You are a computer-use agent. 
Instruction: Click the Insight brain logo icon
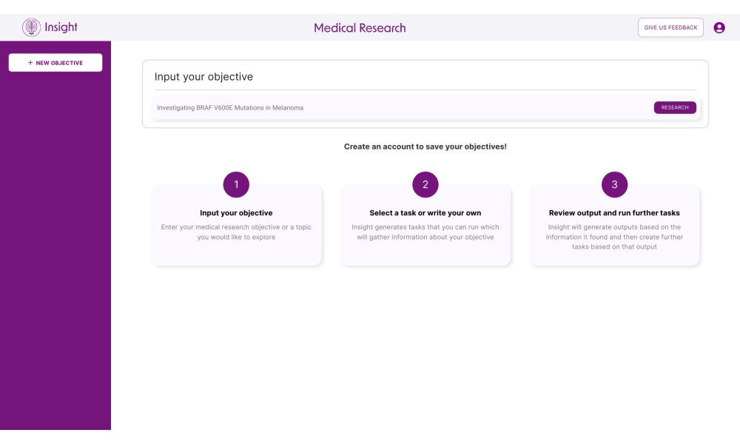[31, 27]
